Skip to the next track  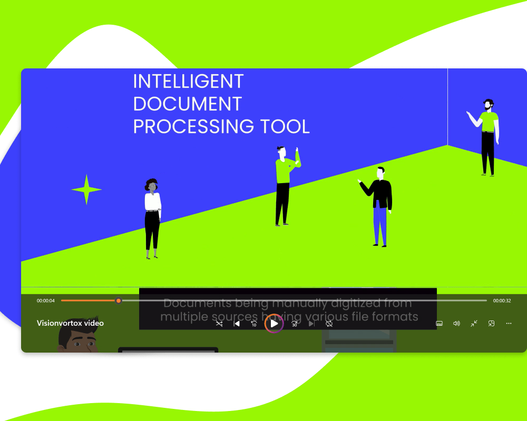(x=312, y=324)
